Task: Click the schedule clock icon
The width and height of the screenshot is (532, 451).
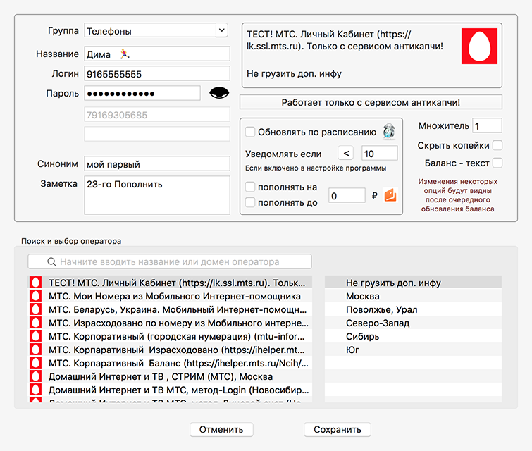Action: pyautogui.click(x=388, y=131)
